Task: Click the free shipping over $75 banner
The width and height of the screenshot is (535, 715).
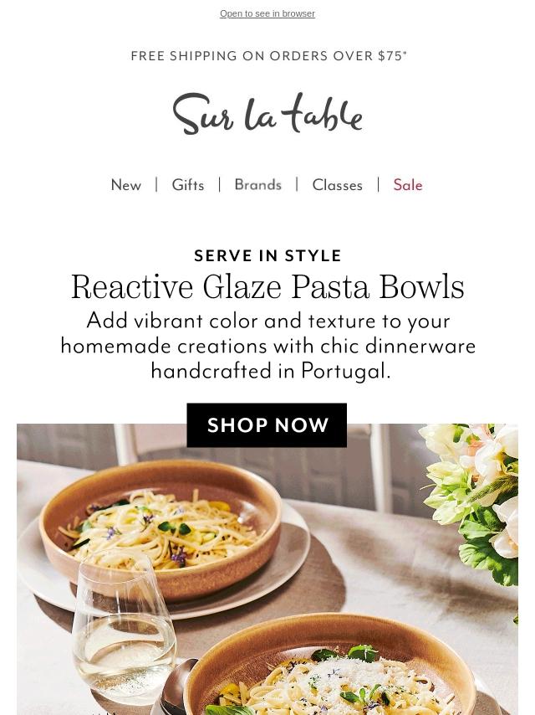Action: (x=268, y=55)
